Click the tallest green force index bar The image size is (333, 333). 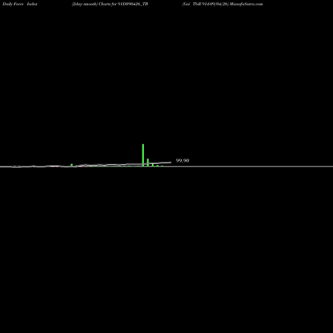tap(143, 155)
